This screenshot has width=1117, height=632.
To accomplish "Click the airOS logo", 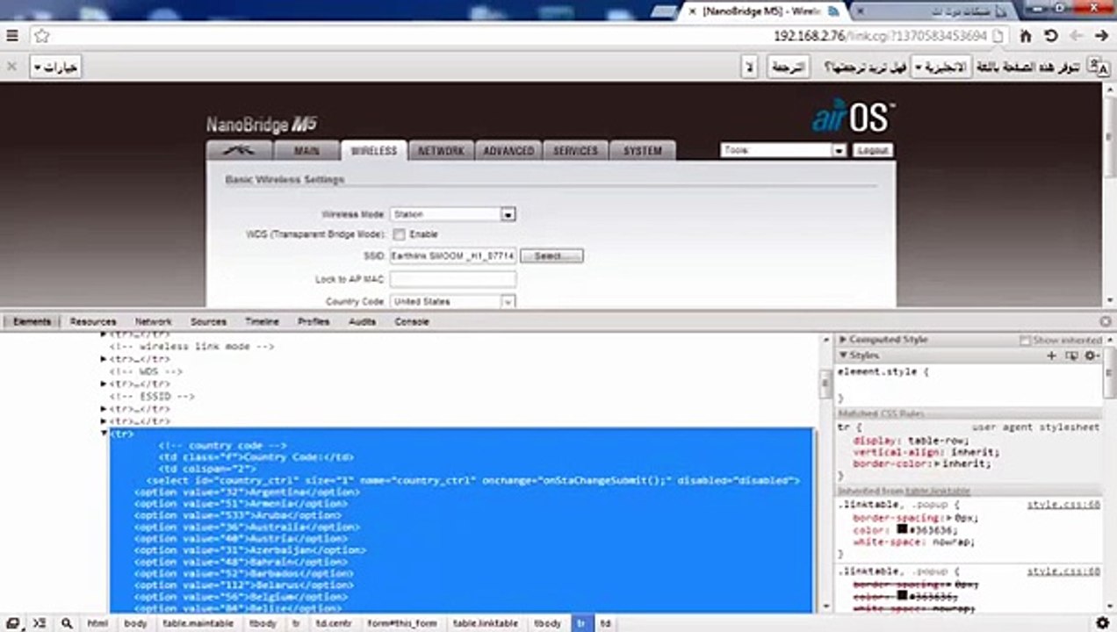I will (x=854, y=116).
